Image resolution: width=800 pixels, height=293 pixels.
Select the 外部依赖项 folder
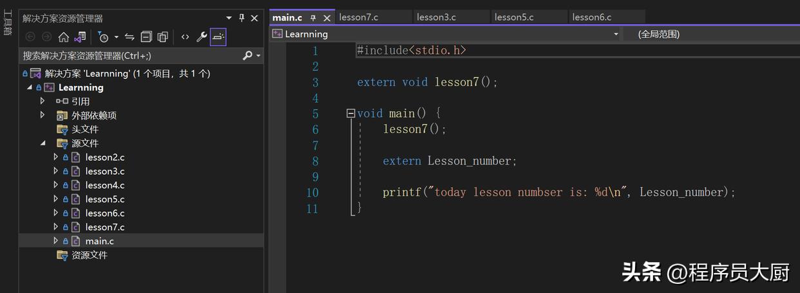point(93,116)
